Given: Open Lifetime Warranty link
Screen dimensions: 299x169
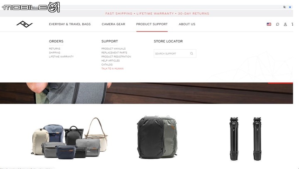Looking at the screenshot, I should 61,57.
